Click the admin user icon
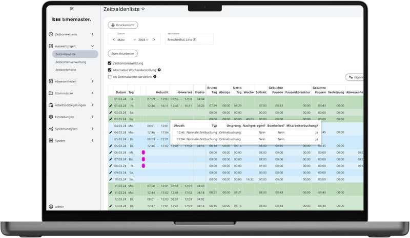 51,207
